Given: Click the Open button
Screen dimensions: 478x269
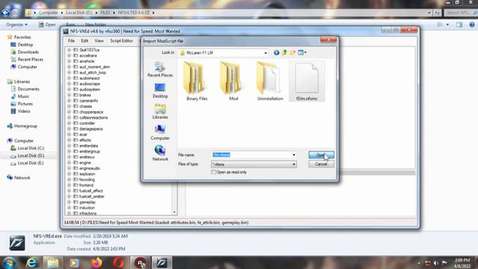Looking at the screenshot, I should 321,155.
